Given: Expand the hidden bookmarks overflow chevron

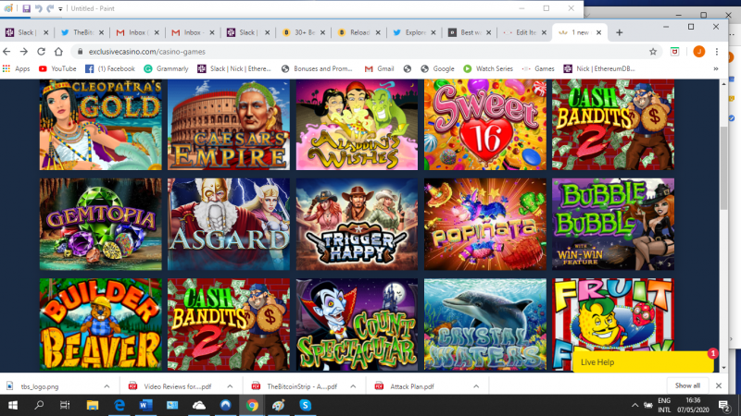Looking at the screenshot, I should (x=716, y=68).
